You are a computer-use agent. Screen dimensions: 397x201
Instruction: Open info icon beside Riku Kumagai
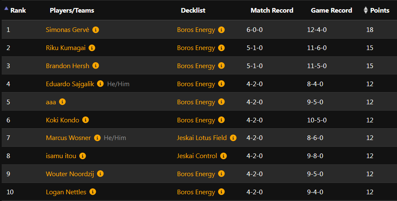tap(92, 48)
